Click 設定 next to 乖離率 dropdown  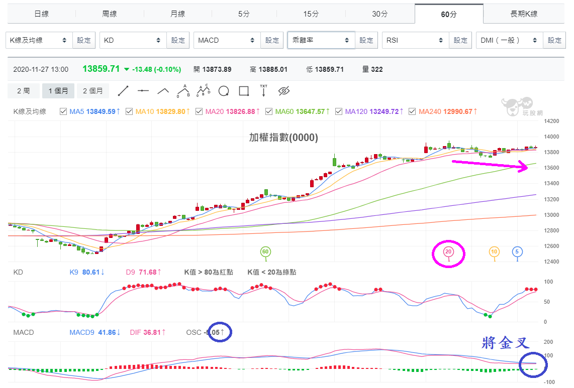pyautogui.click(x=366, y=40)
